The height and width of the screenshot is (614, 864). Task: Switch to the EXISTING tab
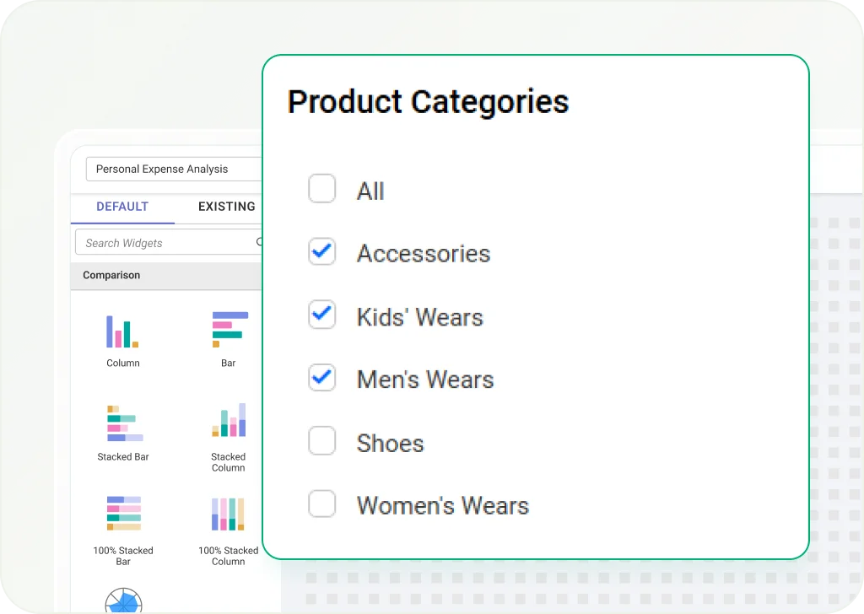[226, 207]
